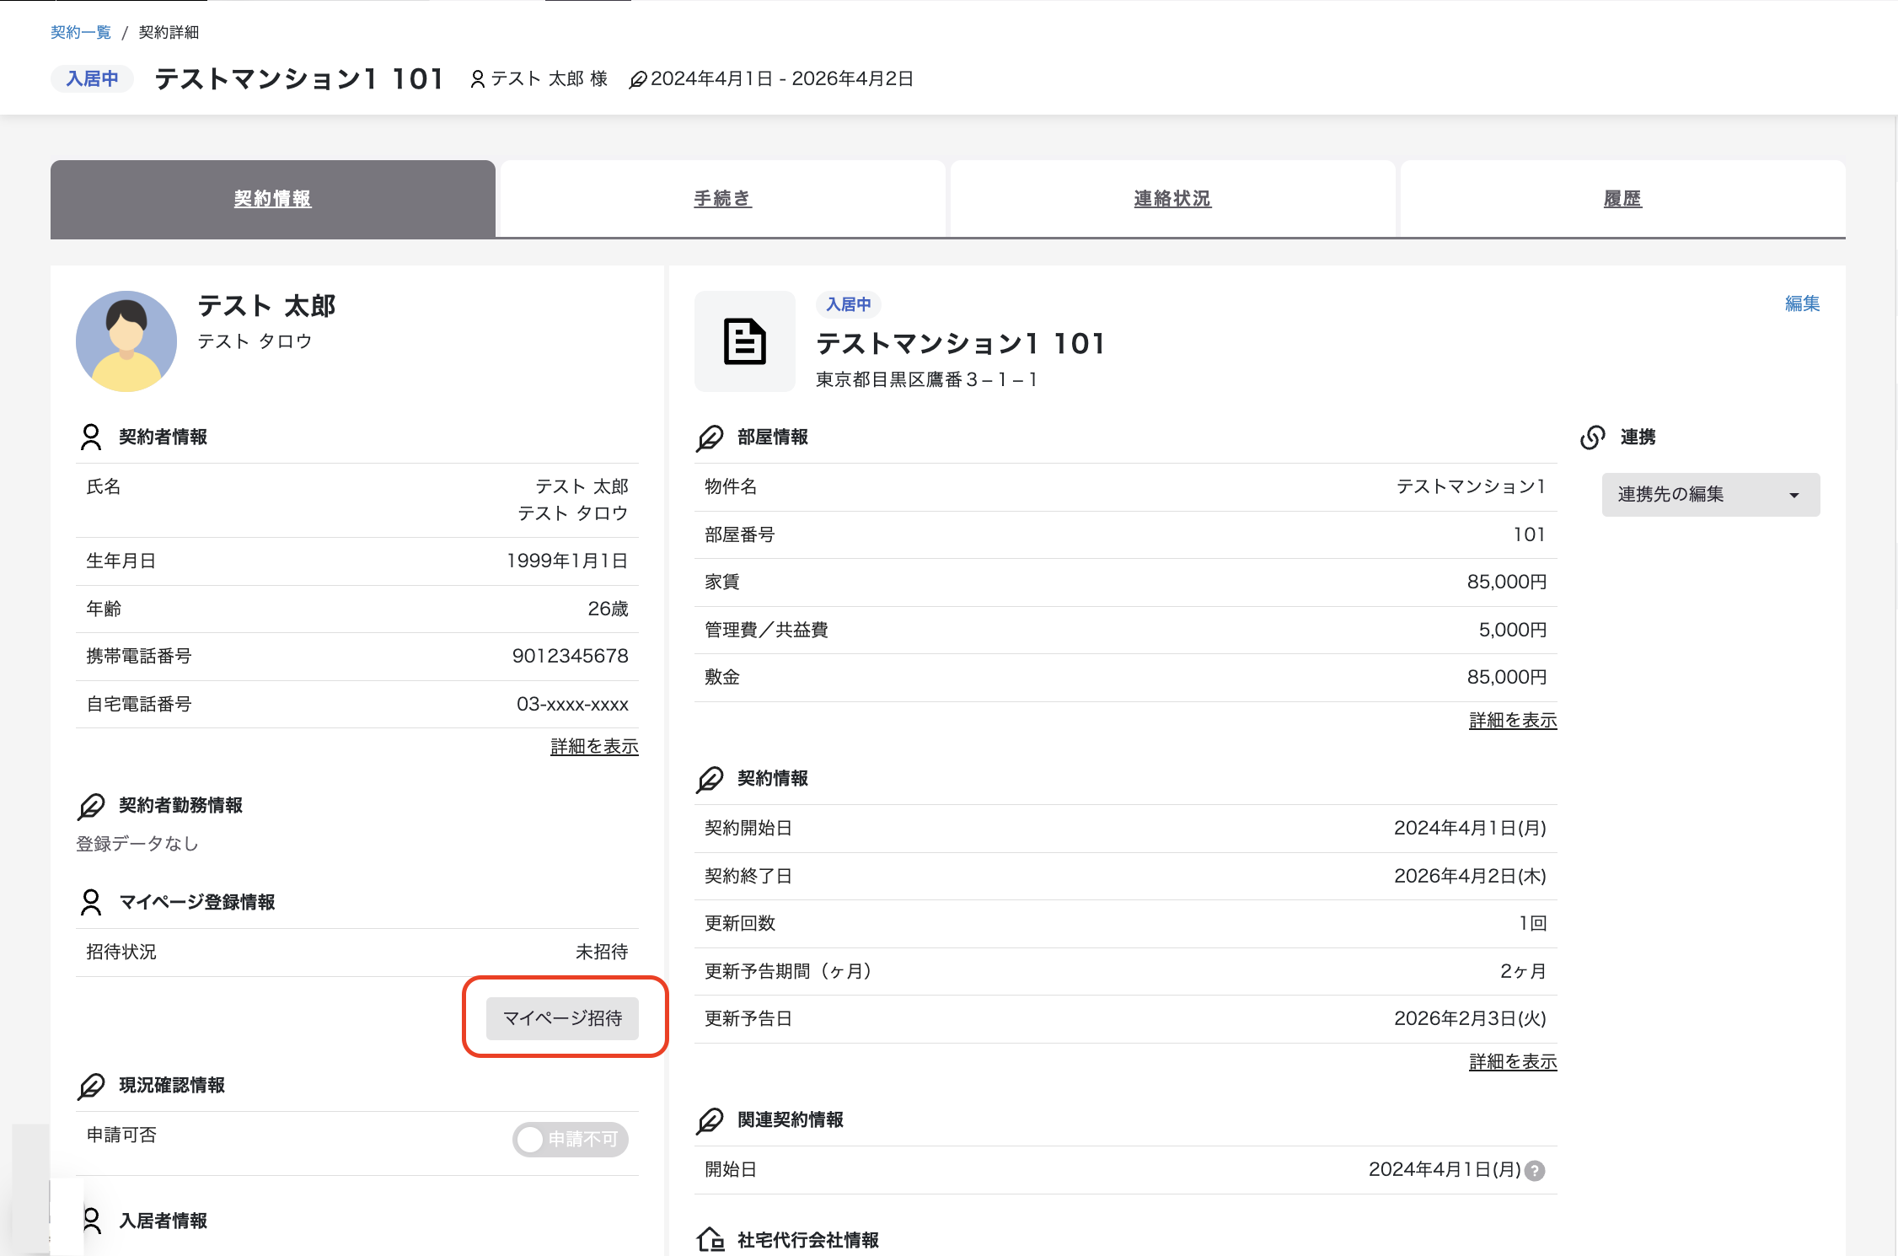Viewport: 1898px width, 1256px height.
Task: Show details under right-column 契約情報 table
Action: (1513, 1061)
